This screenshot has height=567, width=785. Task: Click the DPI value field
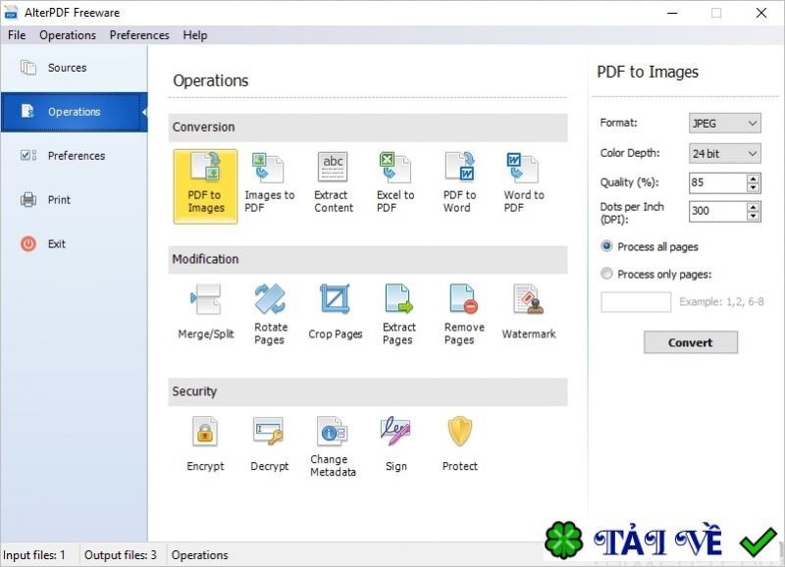pyautogui.click(x=718, y=211)
